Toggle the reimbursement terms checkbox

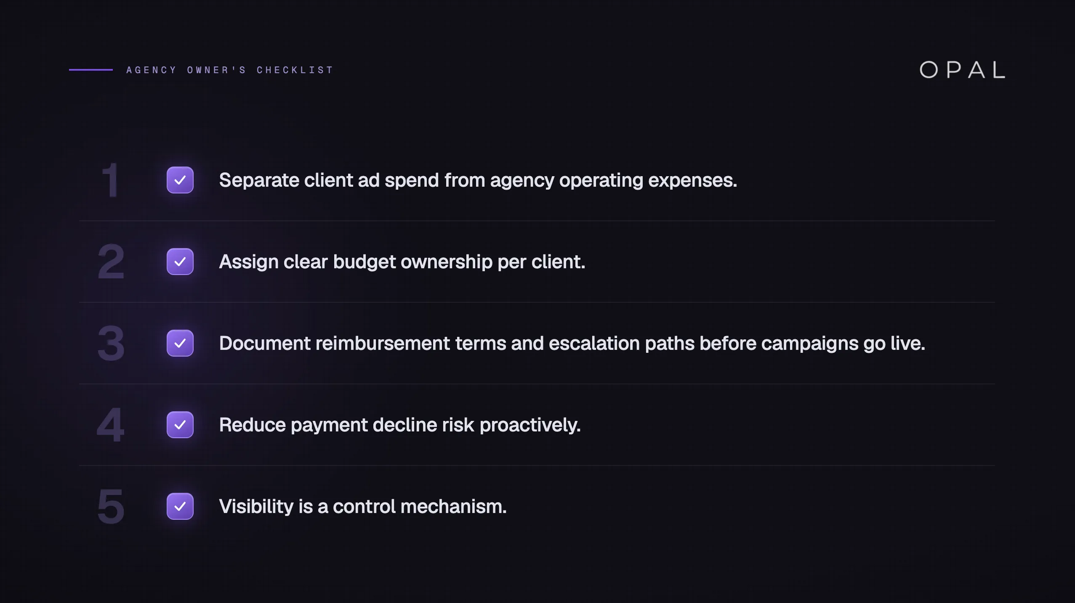point(180,343)
